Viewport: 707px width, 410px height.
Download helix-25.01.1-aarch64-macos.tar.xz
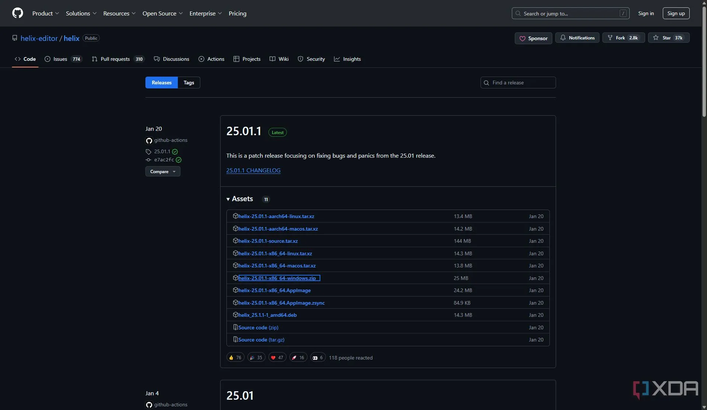point(278,229)
